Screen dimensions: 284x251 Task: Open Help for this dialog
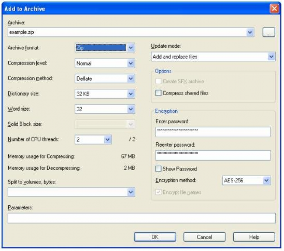click(x=254, y=237)
